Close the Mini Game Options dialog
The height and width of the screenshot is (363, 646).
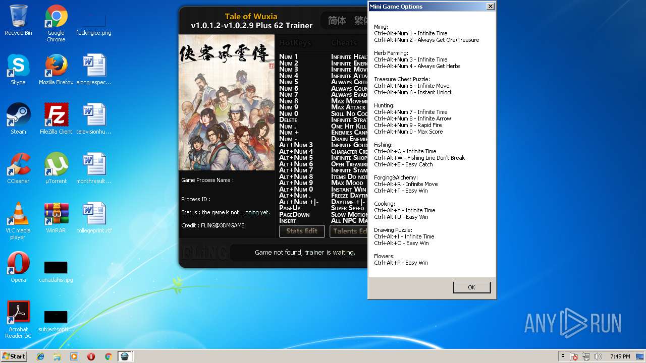point(490,7)
